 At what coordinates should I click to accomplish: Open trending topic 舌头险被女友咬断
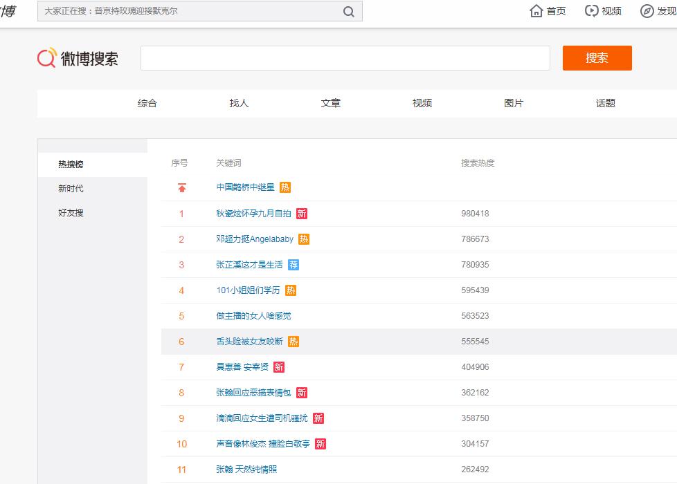[x=249, y=342]
